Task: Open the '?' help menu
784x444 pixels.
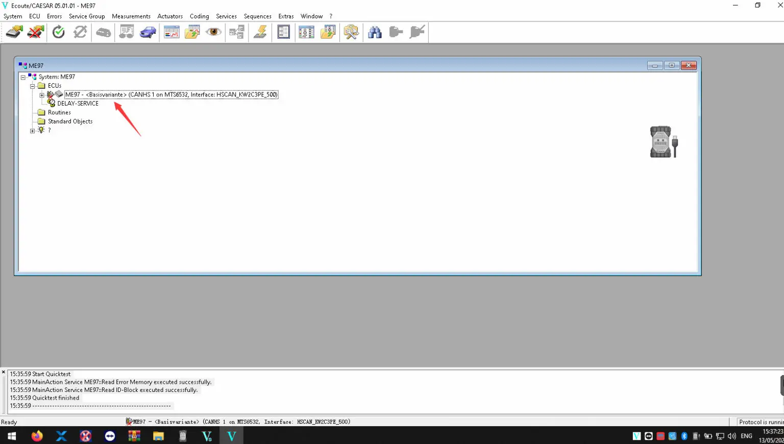Action: (x=331, y=16)
